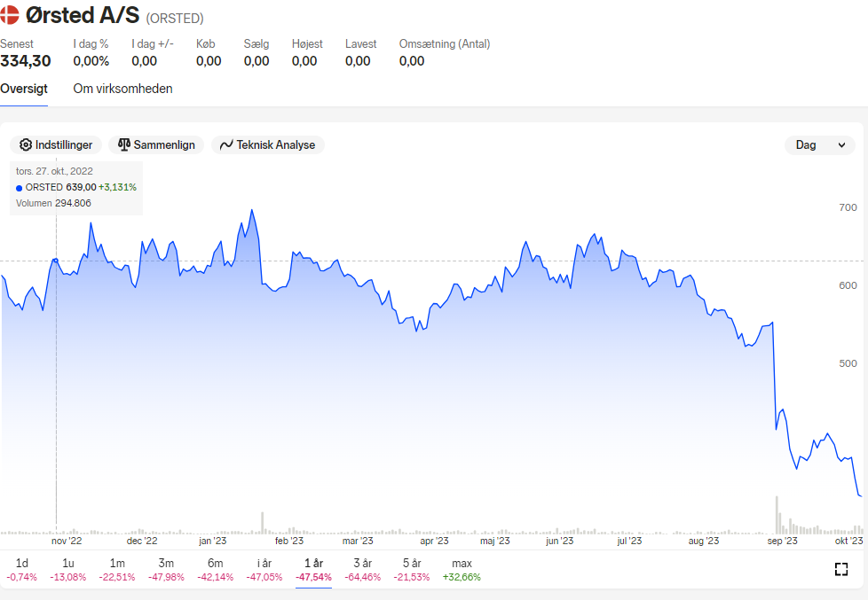Viewport: 868px width, 600px height.
Task: Switch chart to 5 år range
Action: (x=412, y=570)
